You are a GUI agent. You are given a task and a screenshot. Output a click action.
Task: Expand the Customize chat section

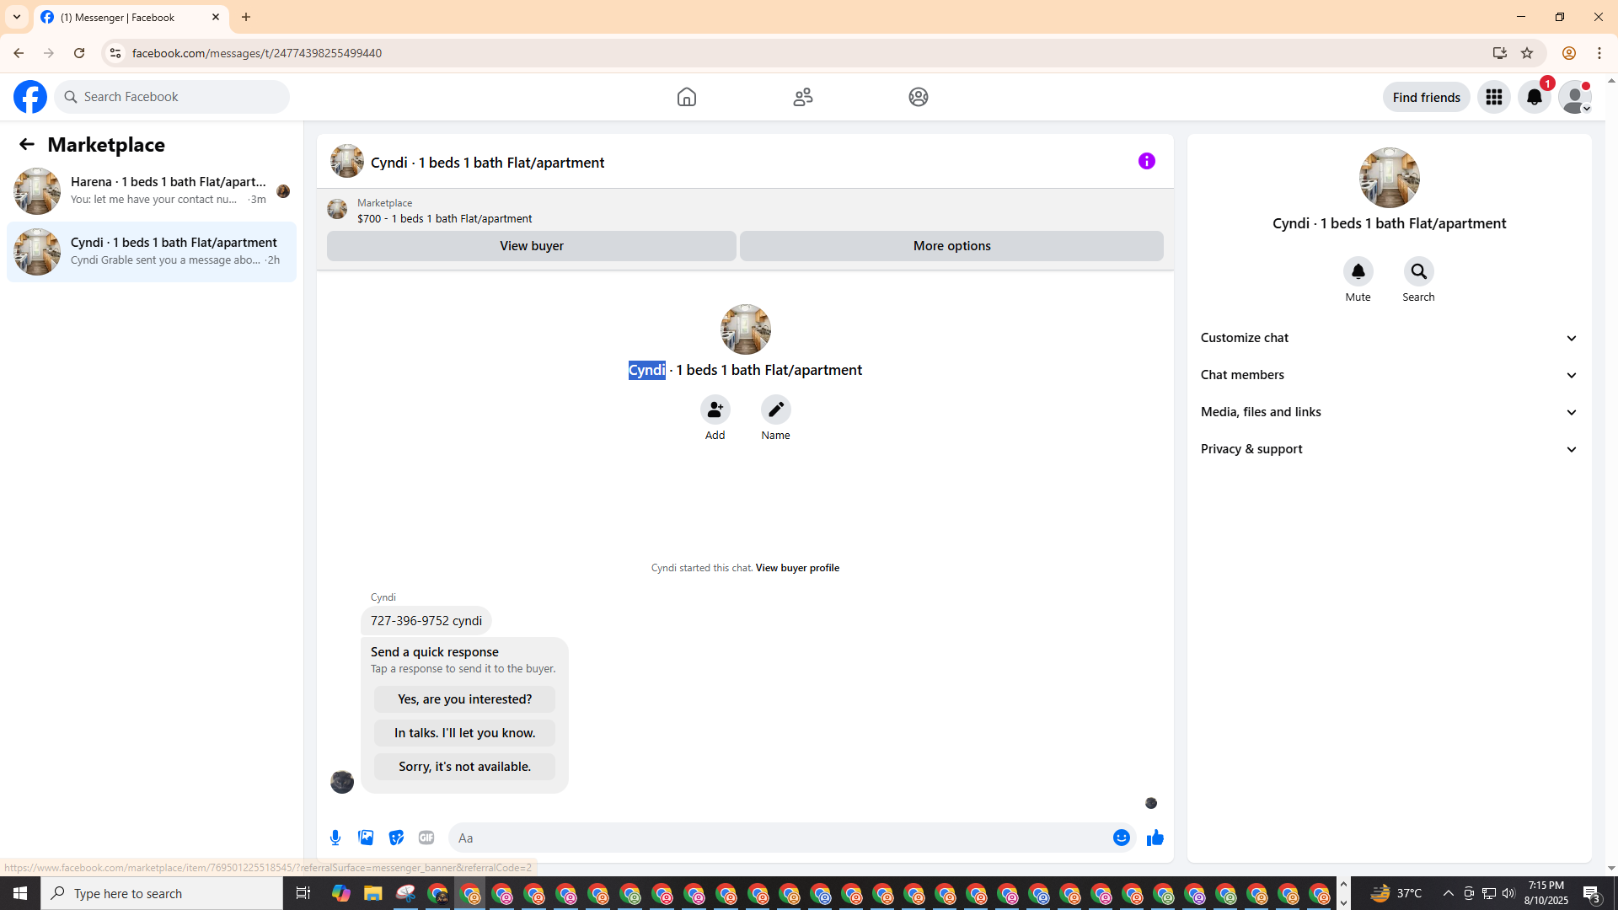coord(1389,338)
